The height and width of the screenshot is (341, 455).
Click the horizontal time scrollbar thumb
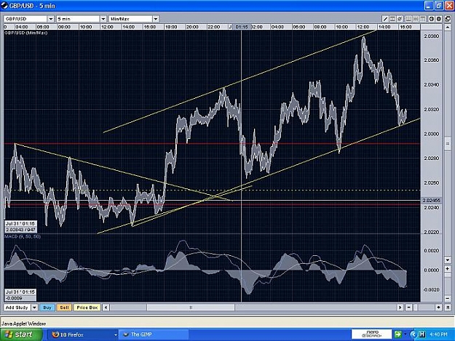tap(191, 308)
